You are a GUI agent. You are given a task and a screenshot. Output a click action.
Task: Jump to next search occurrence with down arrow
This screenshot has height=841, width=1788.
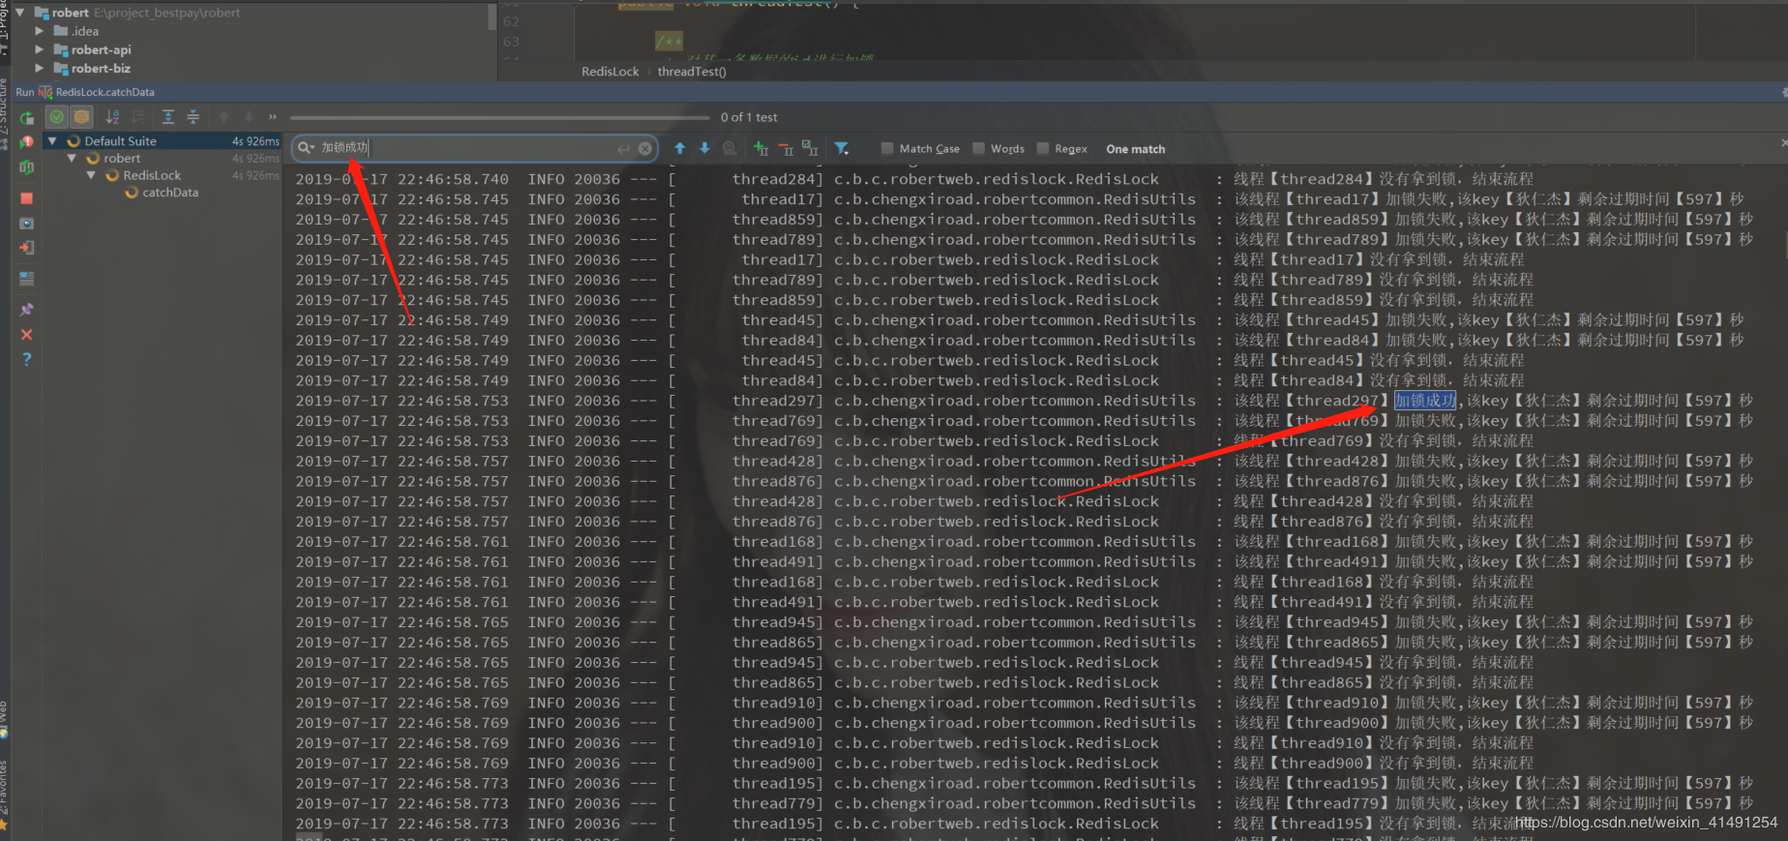(x=704, y=148)
